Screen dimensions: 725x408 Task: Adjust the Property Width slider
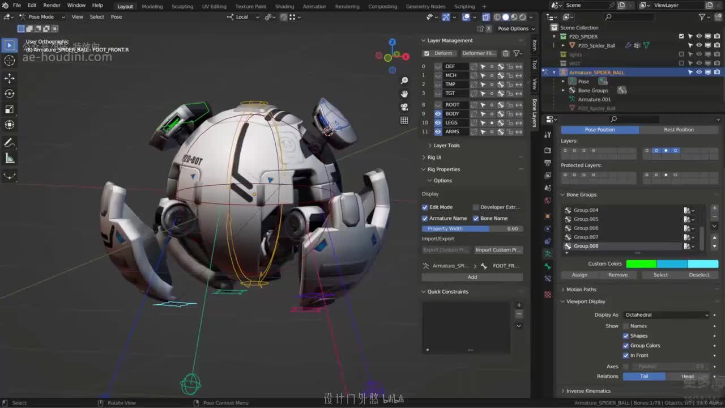click(472, 229)
